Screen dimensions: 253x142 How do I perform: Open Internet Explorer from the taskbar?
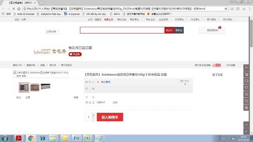(x=42, y=138)
